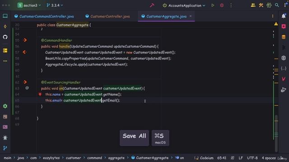Click the on method breadcrumb
This screenshot has height=162, width=289.
[x=180, y=158]
